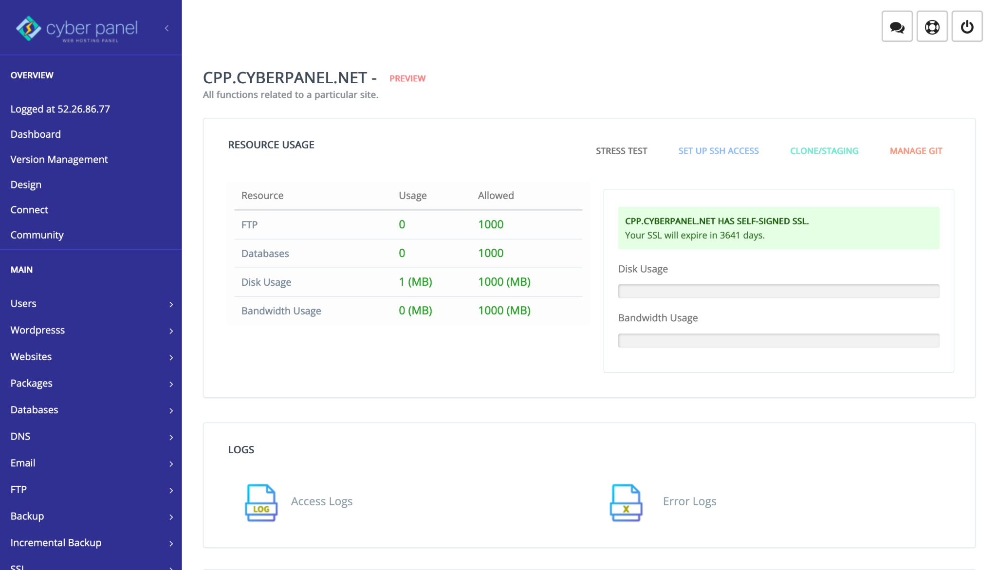This screenshot has height=570, width=997.
Task: Click the Disk Usage value 1 (MB)
Action: pos(415,282)
